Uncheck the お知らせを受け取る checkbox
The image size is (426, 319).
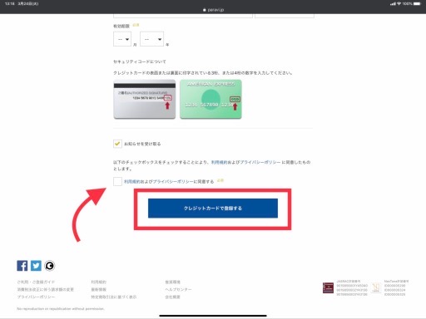click(x=117, y=144)
